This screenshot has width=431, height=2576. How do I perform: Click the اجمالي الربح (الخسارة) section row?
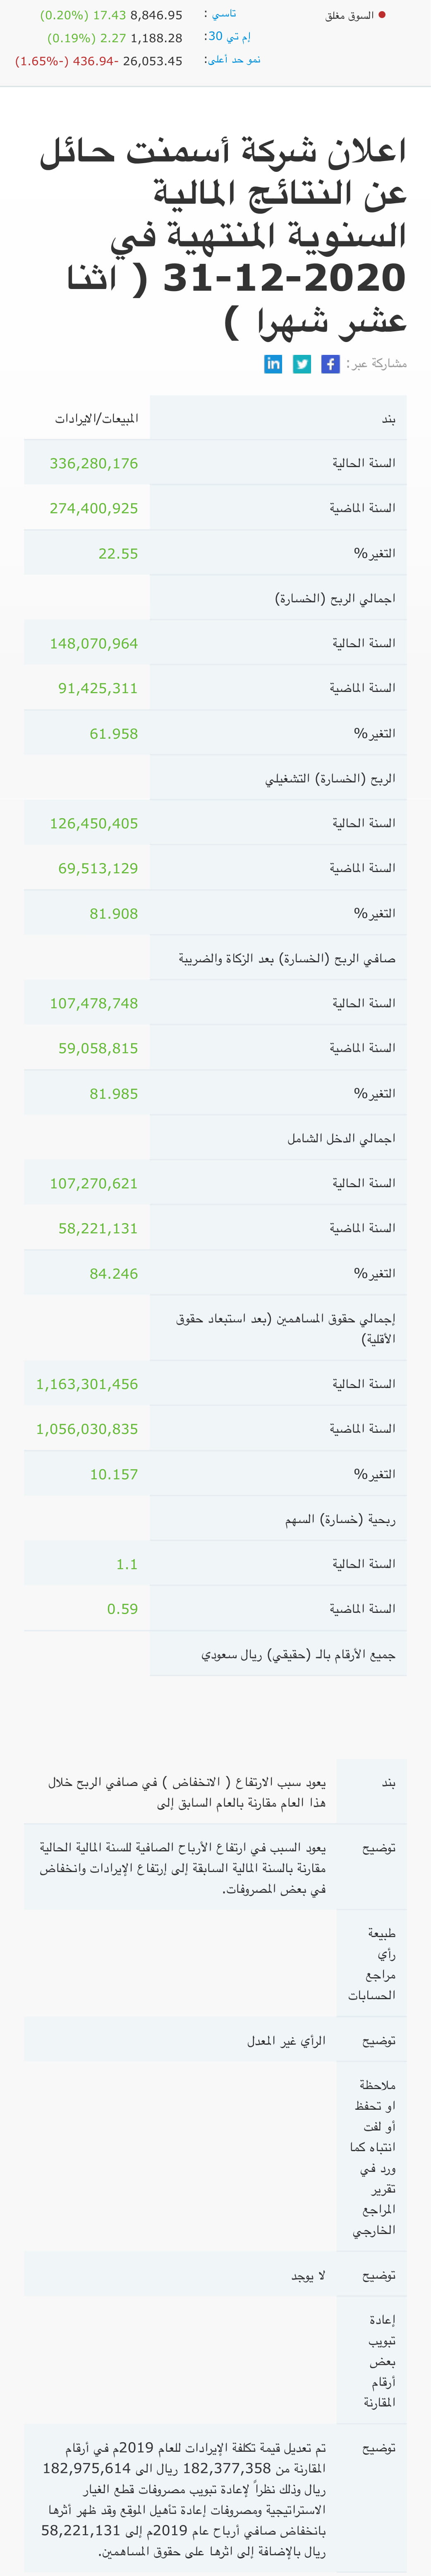[278, 598]
